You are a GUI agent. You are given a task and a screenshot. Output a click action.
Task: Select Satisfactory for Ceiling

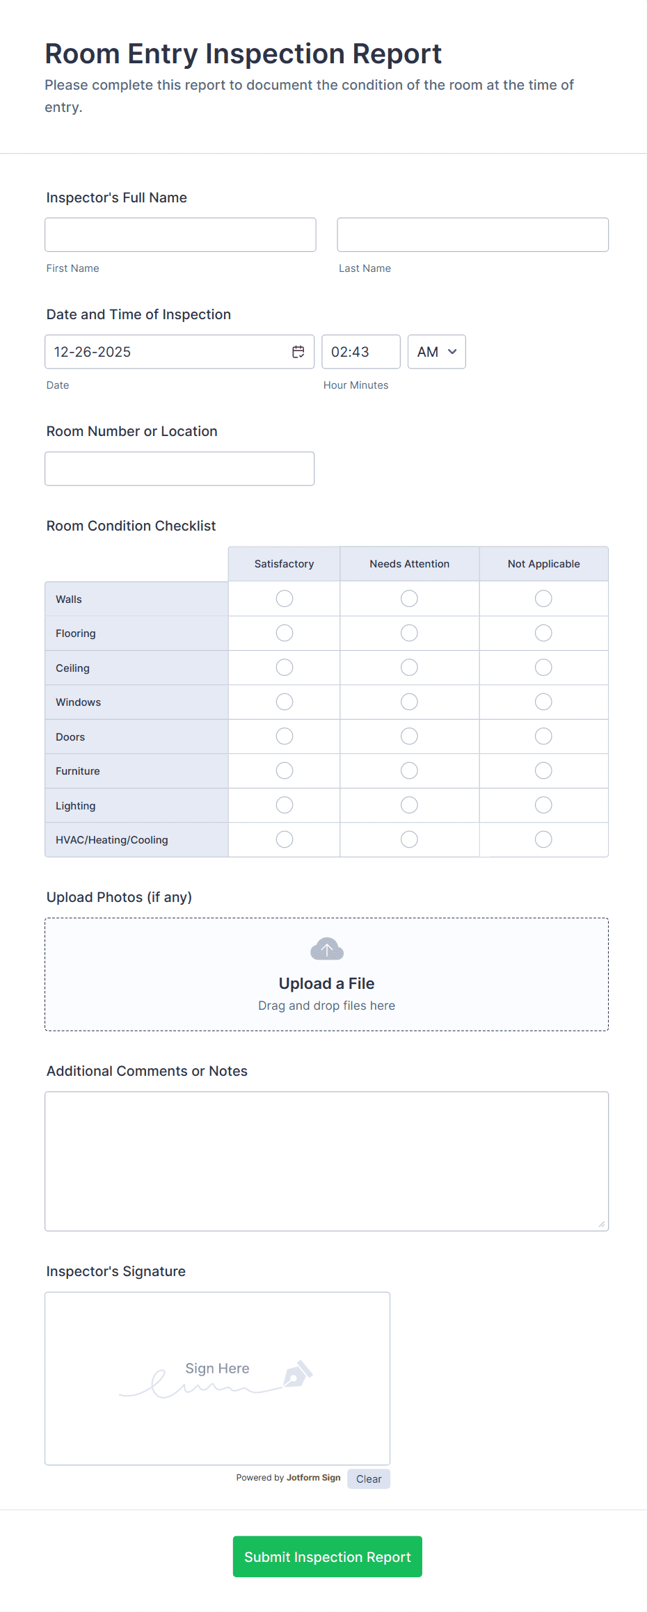click(x=284, y=667)
